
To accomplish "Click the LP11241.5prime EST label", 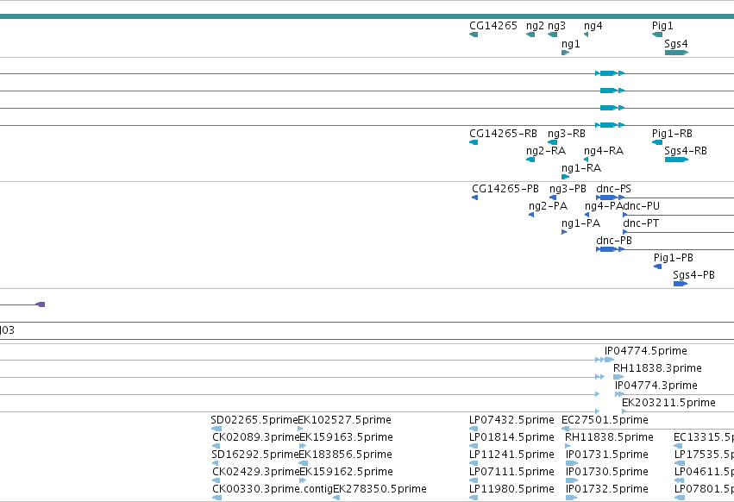I will coord(511,455).
